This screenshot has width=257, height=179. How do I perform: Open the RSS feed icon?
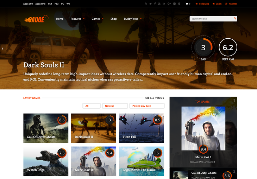[x=146, y=4]
